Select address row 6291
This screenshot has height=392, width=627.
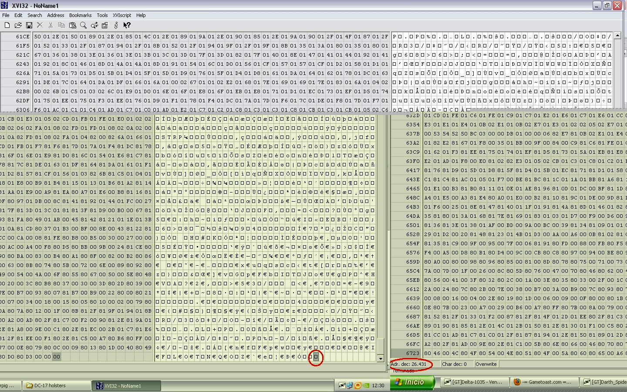click(17, 82)
